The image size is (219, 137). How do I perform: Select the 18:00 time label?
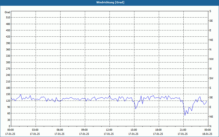(159, 130)
